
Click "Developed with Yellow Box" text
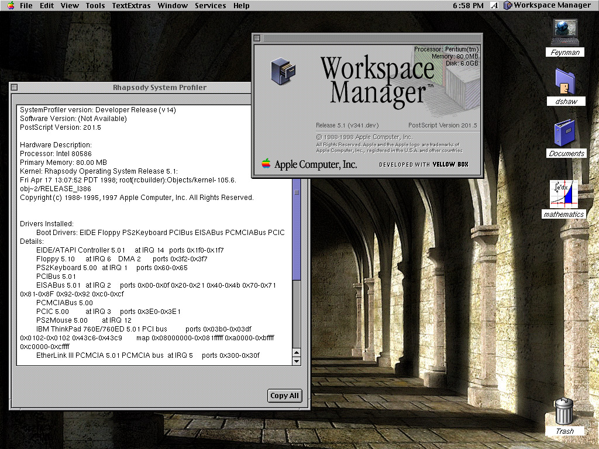(x=424, y=164)
